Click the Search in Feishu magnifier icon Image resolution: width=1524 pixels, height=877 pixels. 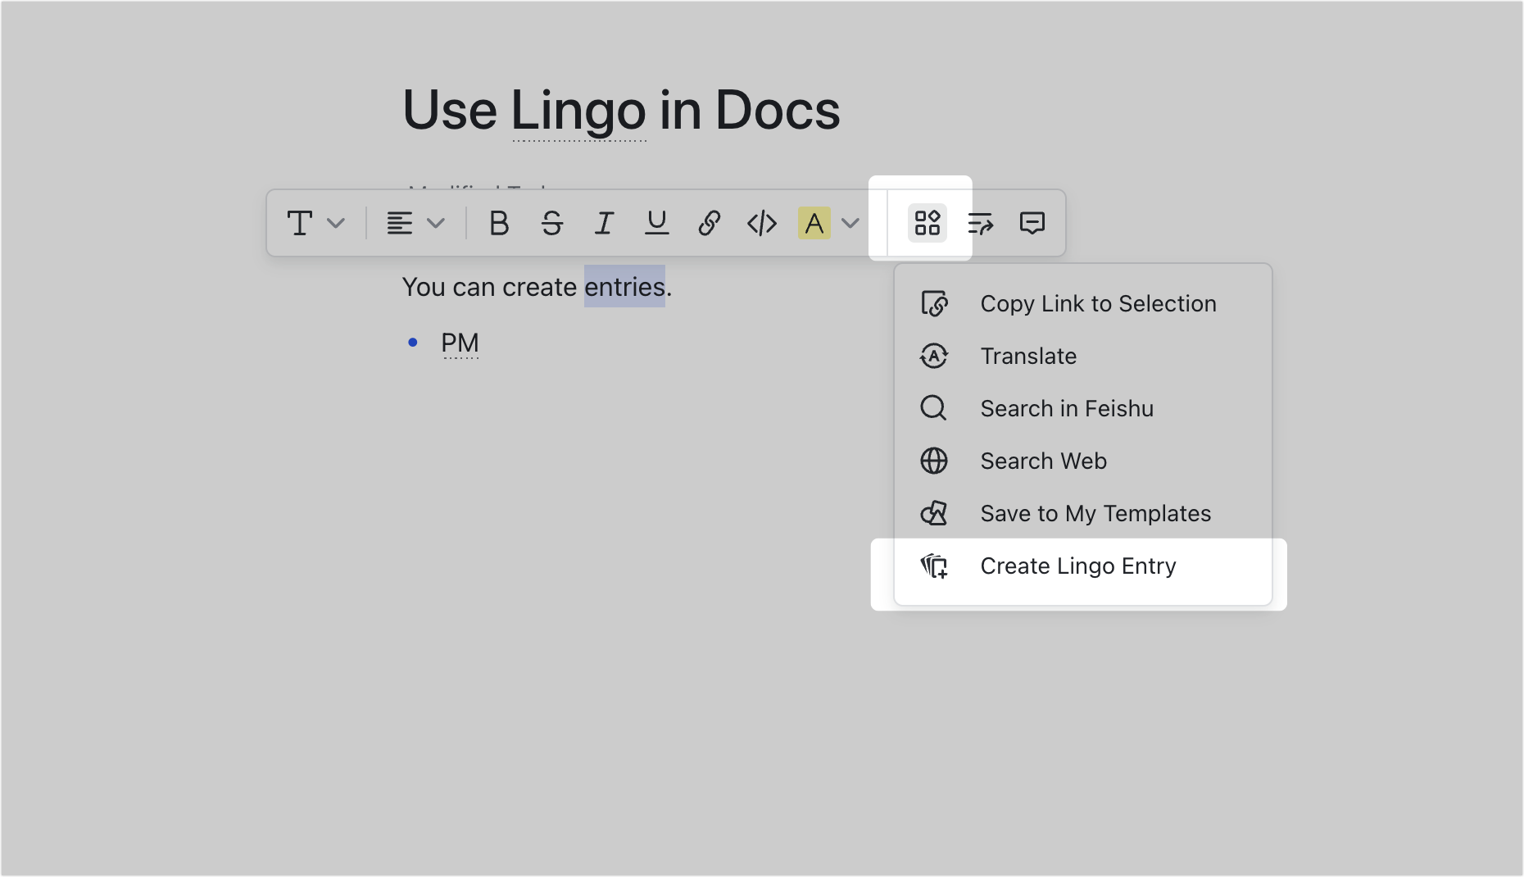934,408
